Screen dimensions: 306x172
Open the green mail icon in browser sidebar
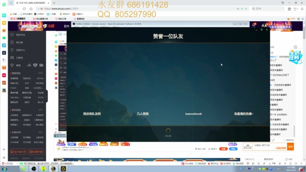coord(4,38)
